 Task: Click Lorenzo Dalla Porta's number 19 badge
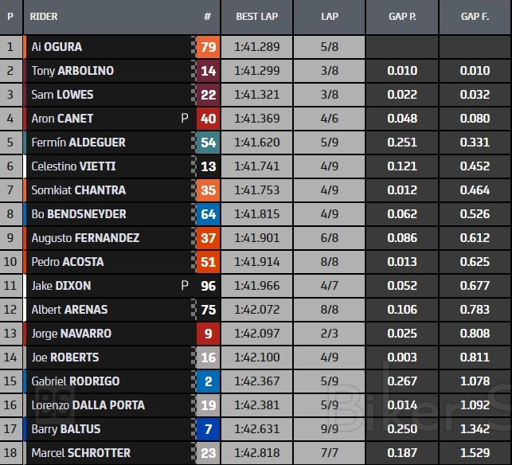point(208,405)
